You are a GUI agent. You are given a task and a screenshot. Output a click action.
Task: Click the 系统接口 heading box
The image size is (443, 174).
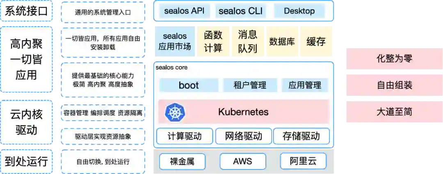click(26, 11)
